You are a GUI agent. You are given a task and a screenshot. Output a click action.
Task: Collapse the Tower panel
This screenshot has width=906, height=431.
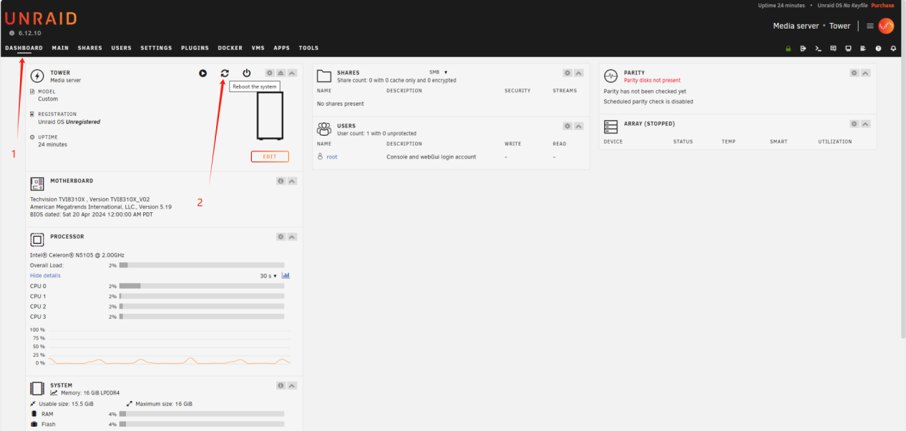pyautogui.click(x=292, y=73)
